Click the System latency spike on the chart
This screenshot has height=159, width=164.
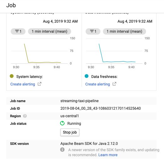25,44
